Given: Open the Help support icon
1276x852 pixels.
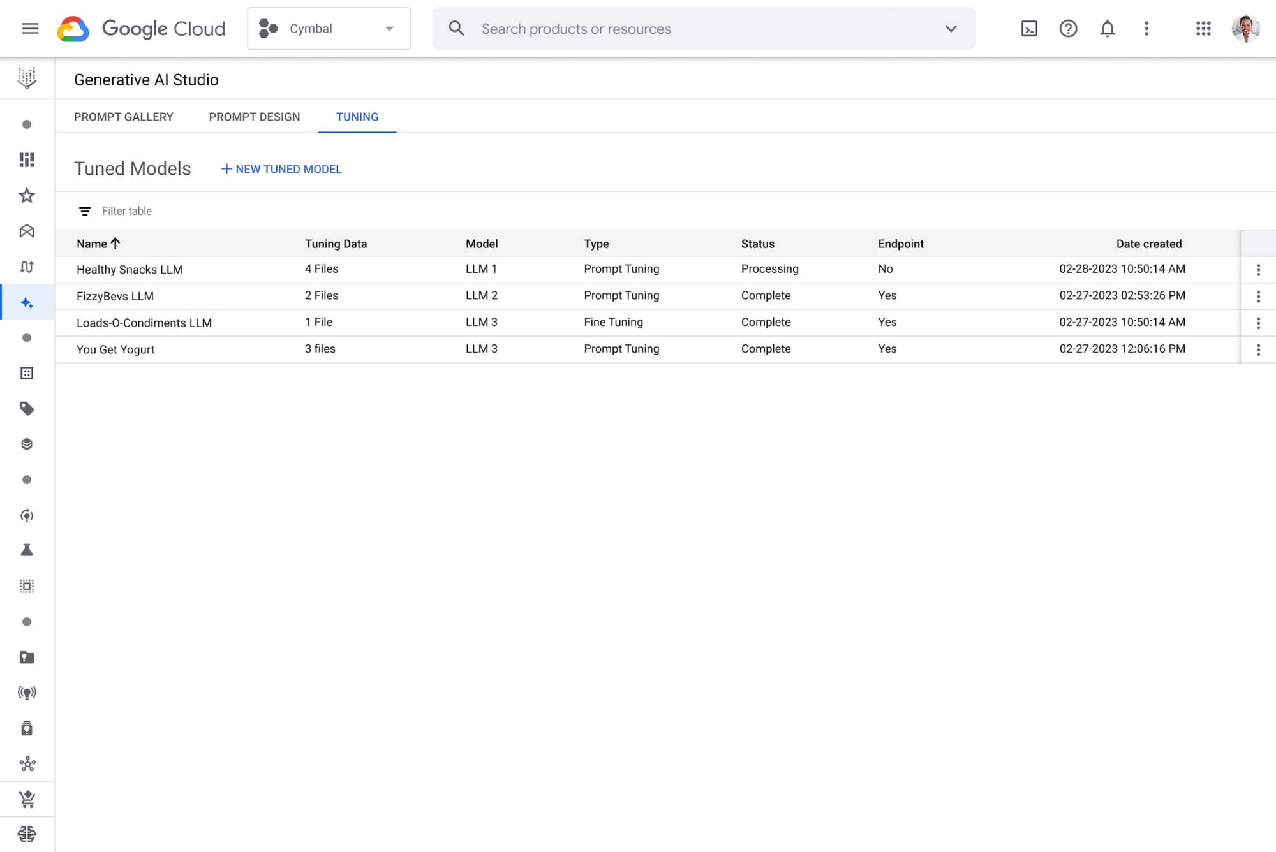Looking at the screenshot, I should (1068, 29).
